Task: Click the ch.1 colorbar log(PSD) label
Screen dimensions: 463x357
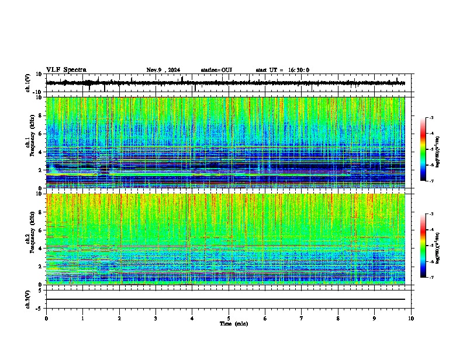Action: (438, 152)
